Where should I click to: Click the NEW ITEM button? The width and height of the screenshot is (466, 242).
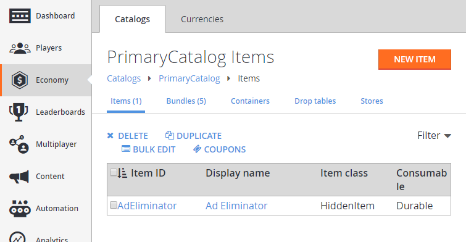click(415, 59)
